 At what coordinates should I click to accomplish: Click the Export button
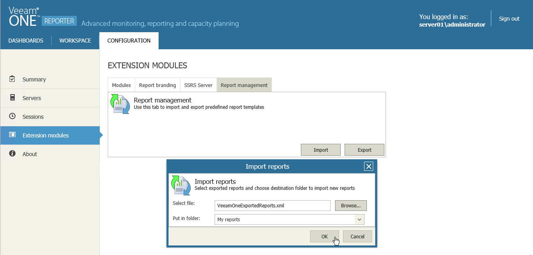coord(364,150)
